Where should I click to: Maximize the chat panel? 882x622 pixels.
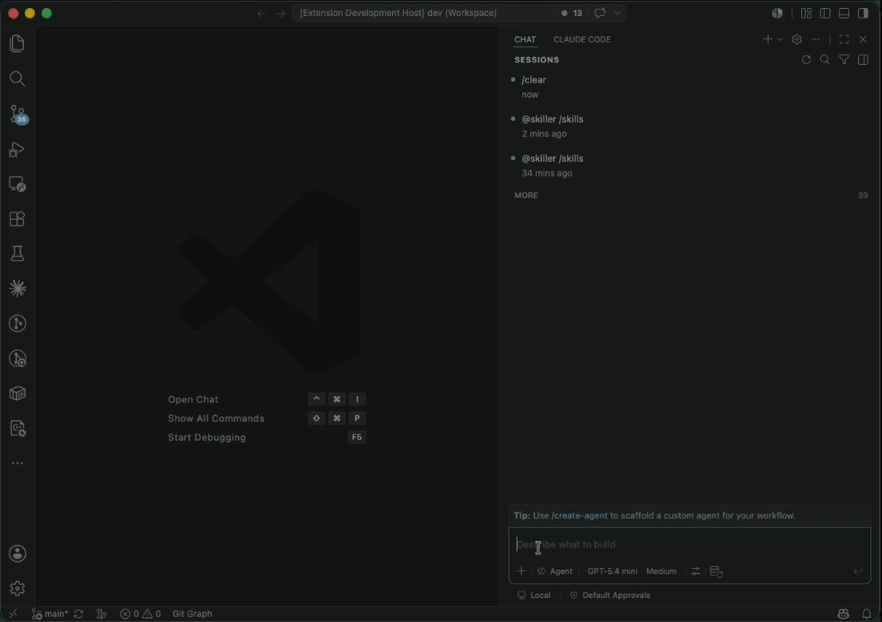(x=844, y=39)
